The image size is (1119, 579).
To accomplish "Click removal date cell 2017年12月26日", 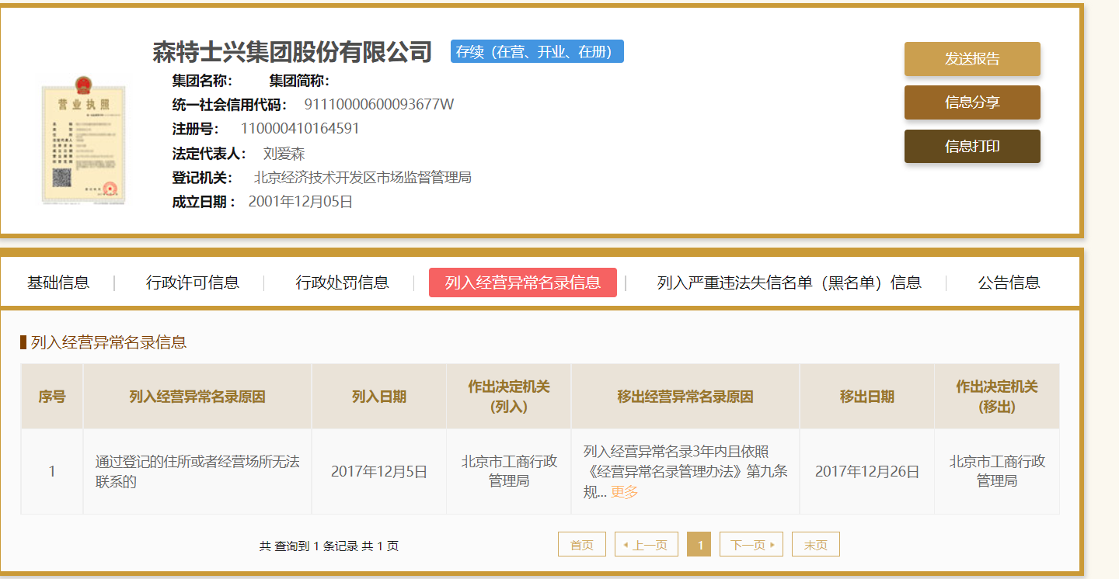I will 867,471.
